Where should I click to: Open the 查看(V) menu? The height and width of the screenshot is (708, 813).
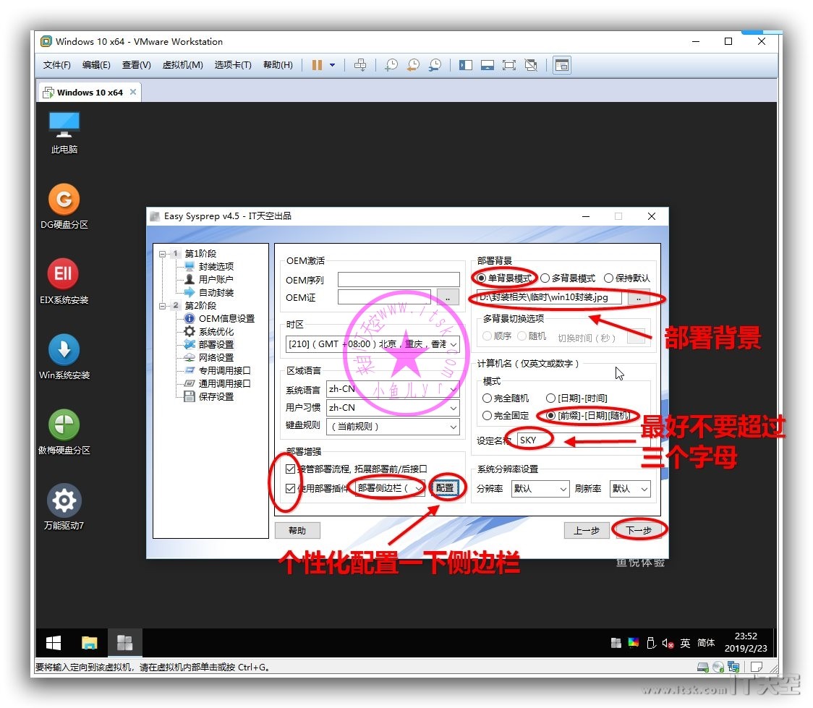tap(137, 65)
